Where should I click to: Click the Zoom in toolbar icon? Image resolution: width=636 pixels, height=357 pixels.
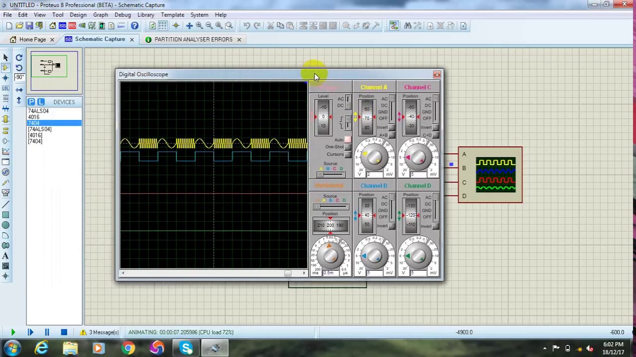(199, 26)
